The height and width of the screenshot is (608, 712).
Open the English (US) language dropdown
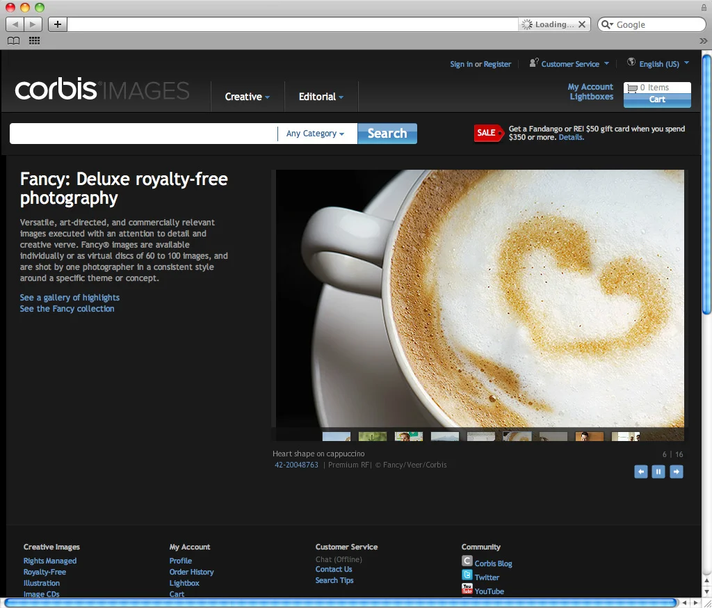click(664, 64)
